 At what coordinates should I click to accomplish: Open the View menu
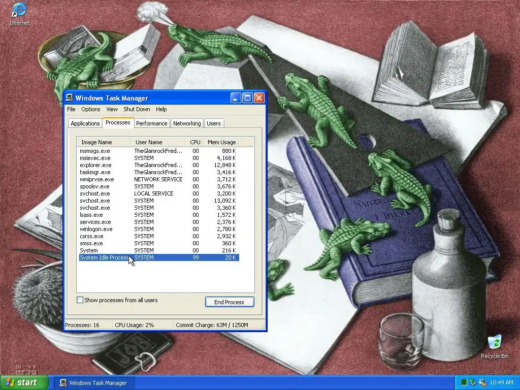[112, 109]
